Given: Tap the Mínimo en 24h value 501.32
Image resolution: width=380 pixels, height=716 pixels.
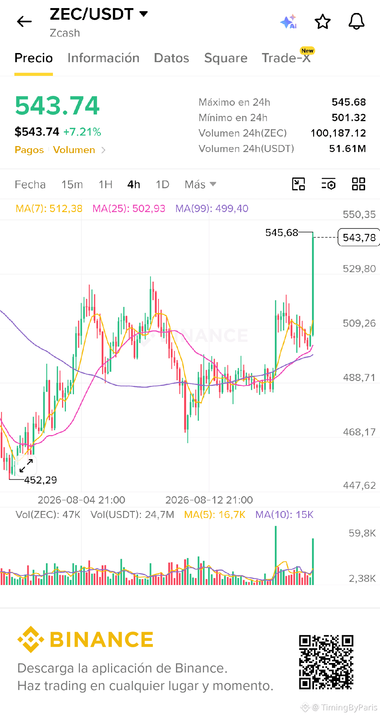Looking at the screenshot, I should 349,118.
